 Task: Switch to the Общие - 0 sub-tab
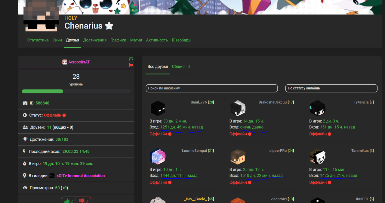[x=181, y=66]
